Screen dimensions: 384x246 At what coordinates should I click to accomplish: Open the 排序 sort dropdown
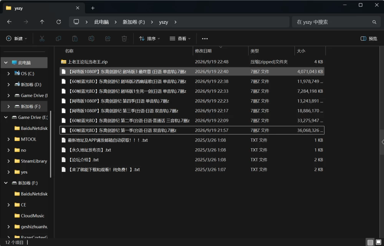149,39
